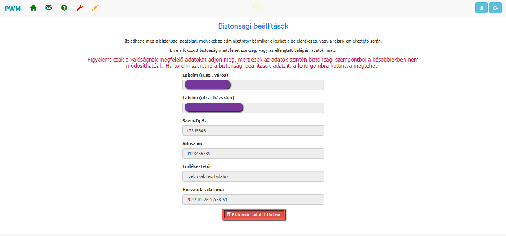Select the Szem.Ig.Sz input field
The height and width of the screenshot is (236, 506).
(253, 131)
